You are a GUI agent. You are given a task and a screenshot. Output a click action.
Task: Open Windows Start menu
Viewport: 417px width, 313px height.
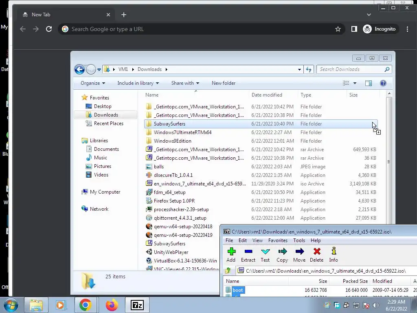[11, 305]
